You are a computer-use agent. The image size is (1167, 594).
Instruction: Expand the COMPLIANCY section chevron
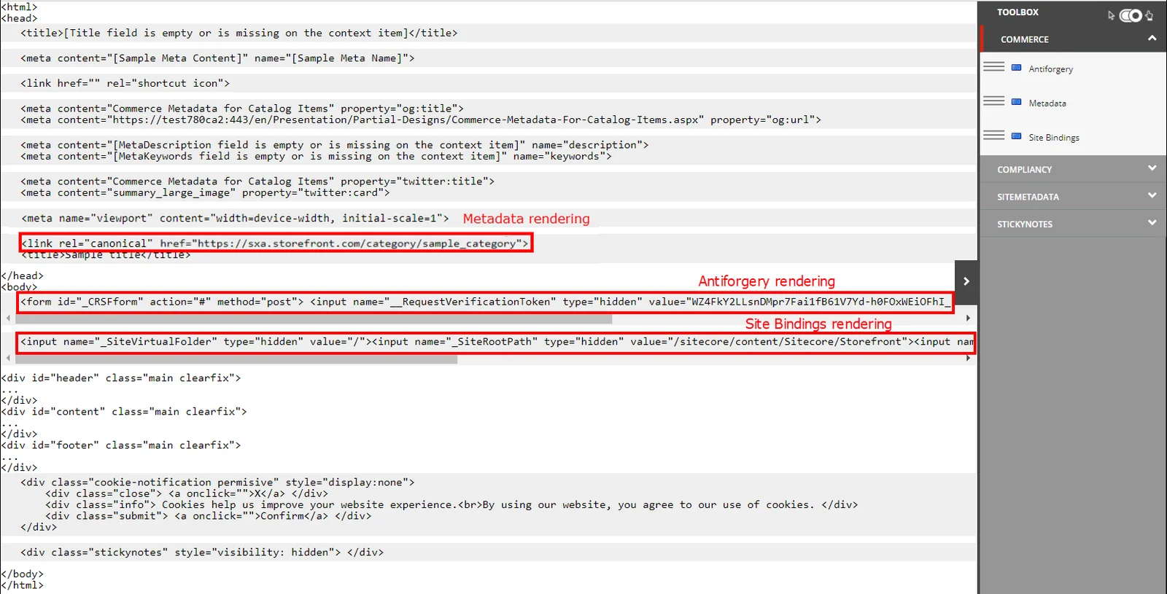click(1152, 168)
